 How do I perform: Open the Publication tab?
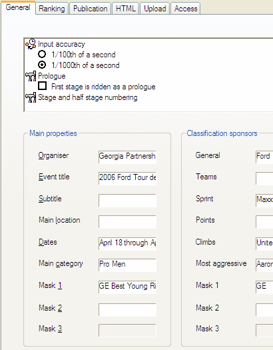pos(91,9)
